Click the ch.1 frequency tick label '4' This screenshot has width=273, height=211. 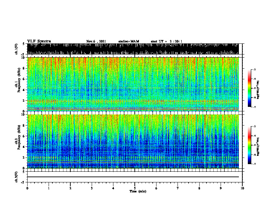[24, 90]
